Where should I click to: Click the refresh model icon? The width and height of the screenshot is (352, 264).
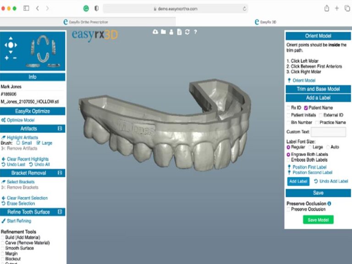[x=187, y=32]
